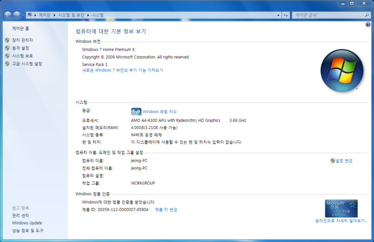
Task: Select 제어판 breadcrumb in address bar
Action: point(45,15)
